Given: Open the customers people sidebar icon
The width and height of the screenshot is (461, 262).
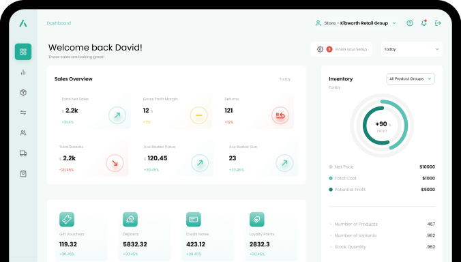Looking at the screenshot, I should click(23, 133).
